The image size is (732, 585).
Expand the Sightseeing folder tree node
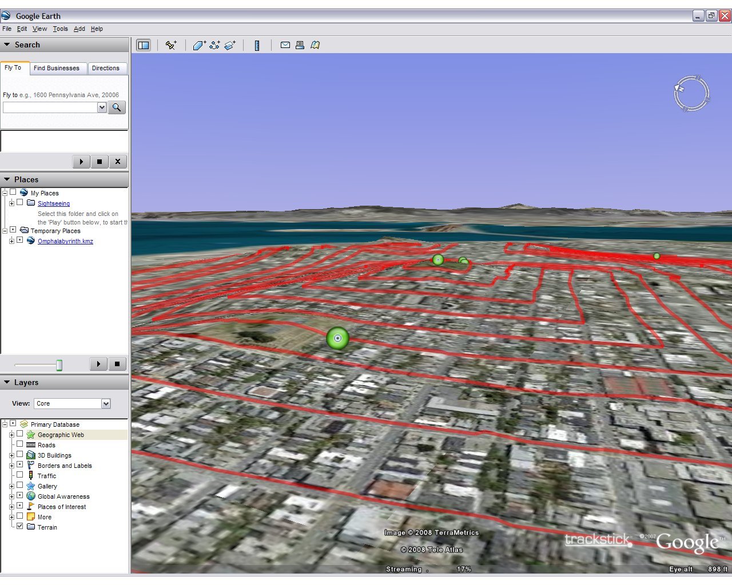click(x=11, y=203)
